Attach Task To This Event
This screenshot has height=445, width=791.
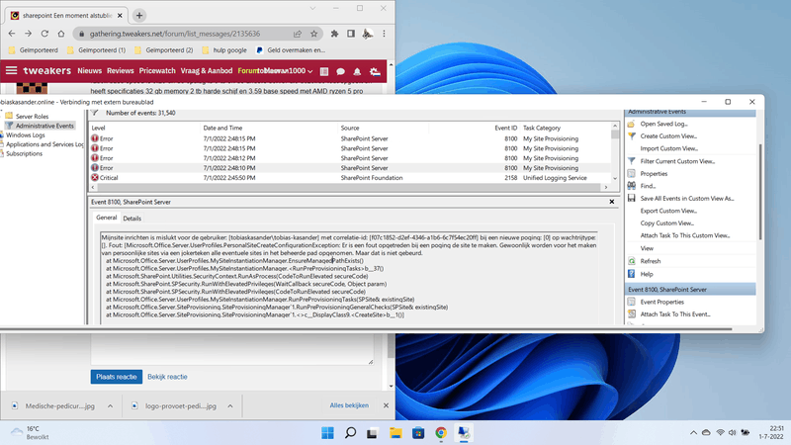[x=675, y=313]
